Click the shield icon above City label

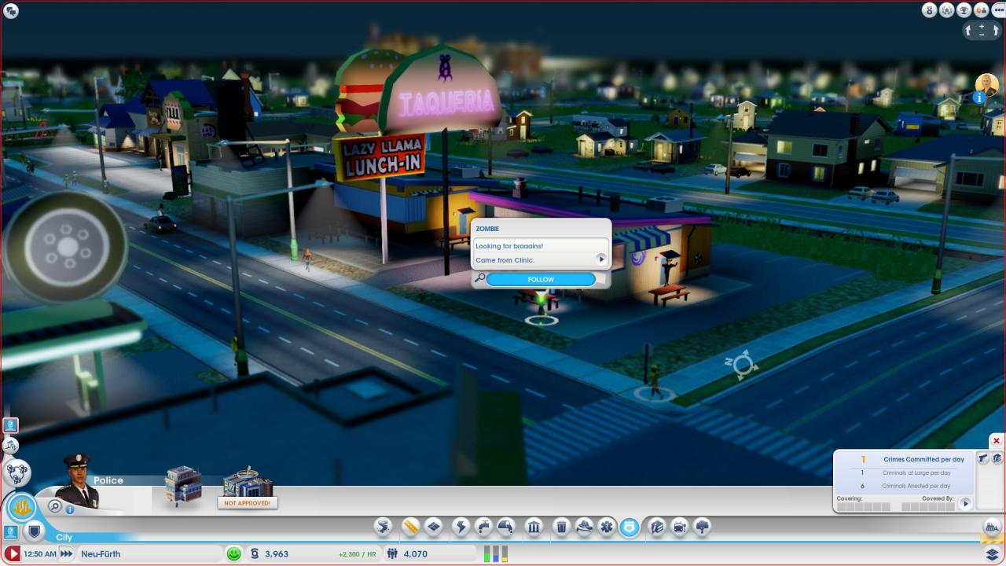click(x=34, y=531)
